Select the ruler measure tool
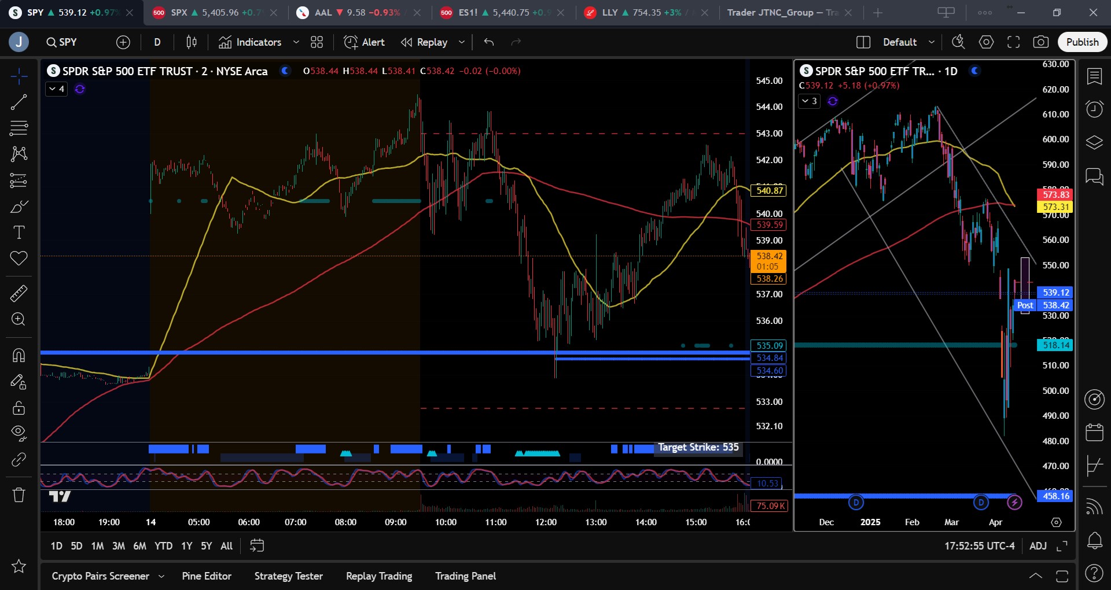 (x=19, y=293)
